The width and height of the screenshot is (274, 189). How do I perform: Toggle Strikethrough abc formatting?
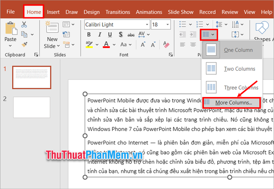[x=131, y=35]
